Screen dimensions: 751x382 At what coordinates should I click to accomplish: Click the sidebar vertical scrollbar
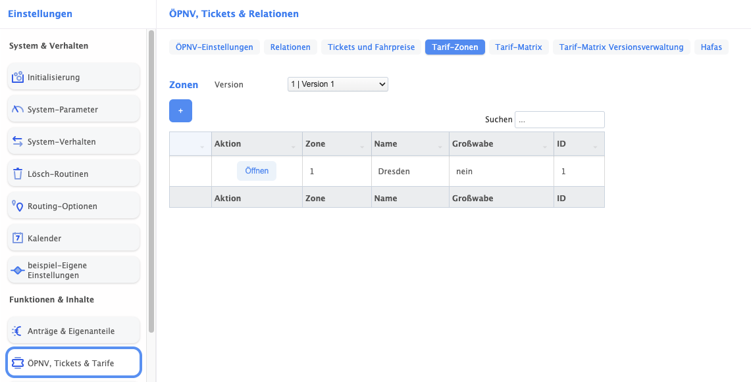pyautogui.click(x=151, y=181)
